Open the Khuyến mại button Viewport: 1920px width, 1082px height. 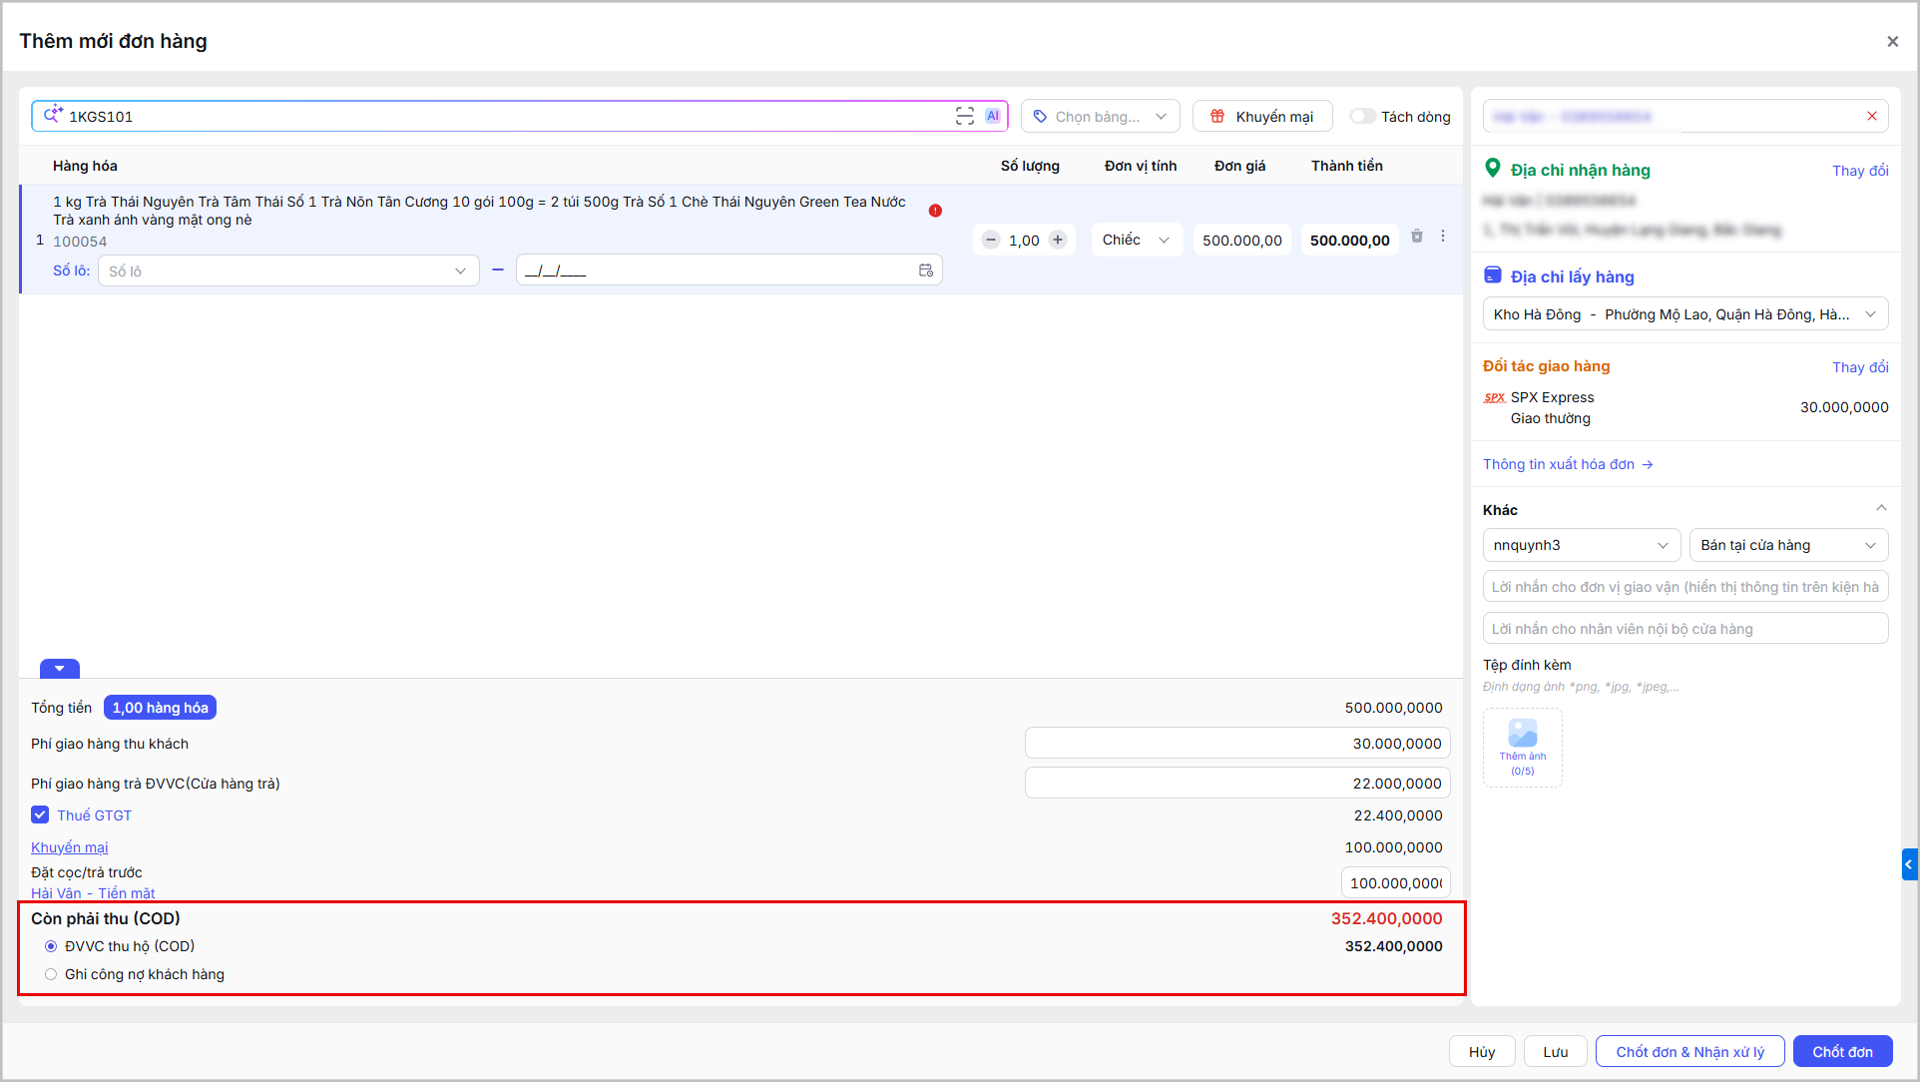(x=1262, y=116)
